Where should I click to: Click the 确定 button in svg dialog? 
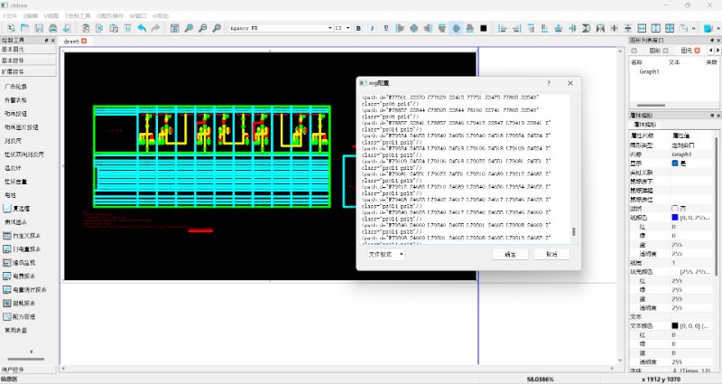coord(510,254)
